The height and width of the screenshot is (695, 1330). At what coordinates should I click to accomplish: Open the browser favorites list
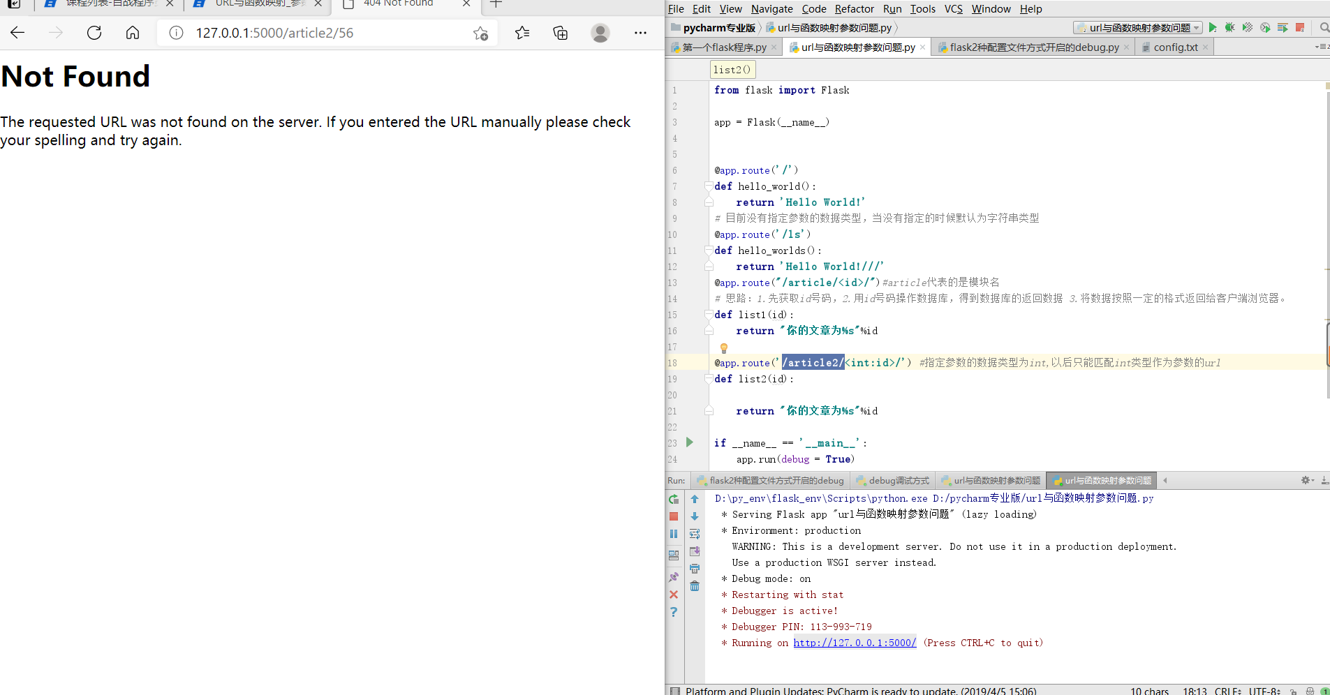coord(522,33)
